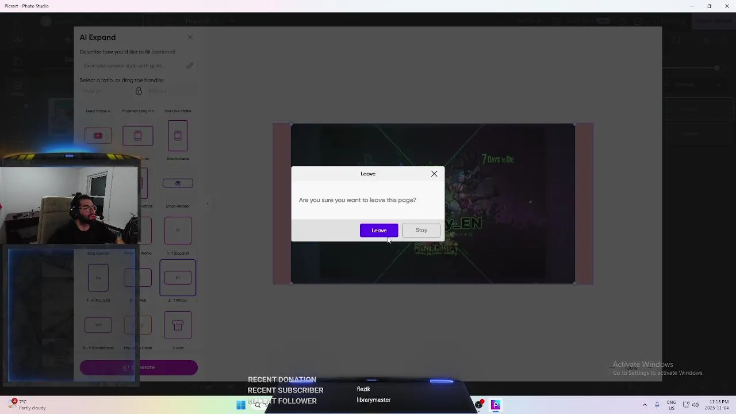
Task: Choose Stay in the leave dialog
Action: click(x=421, y=230)
